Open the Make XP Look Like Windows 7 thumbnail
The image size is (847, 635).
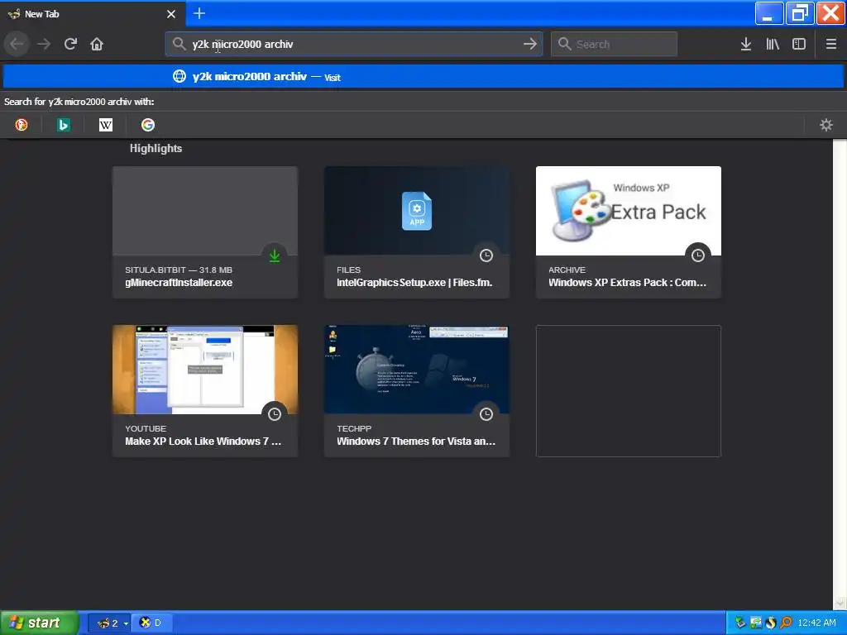click(205, 370)
